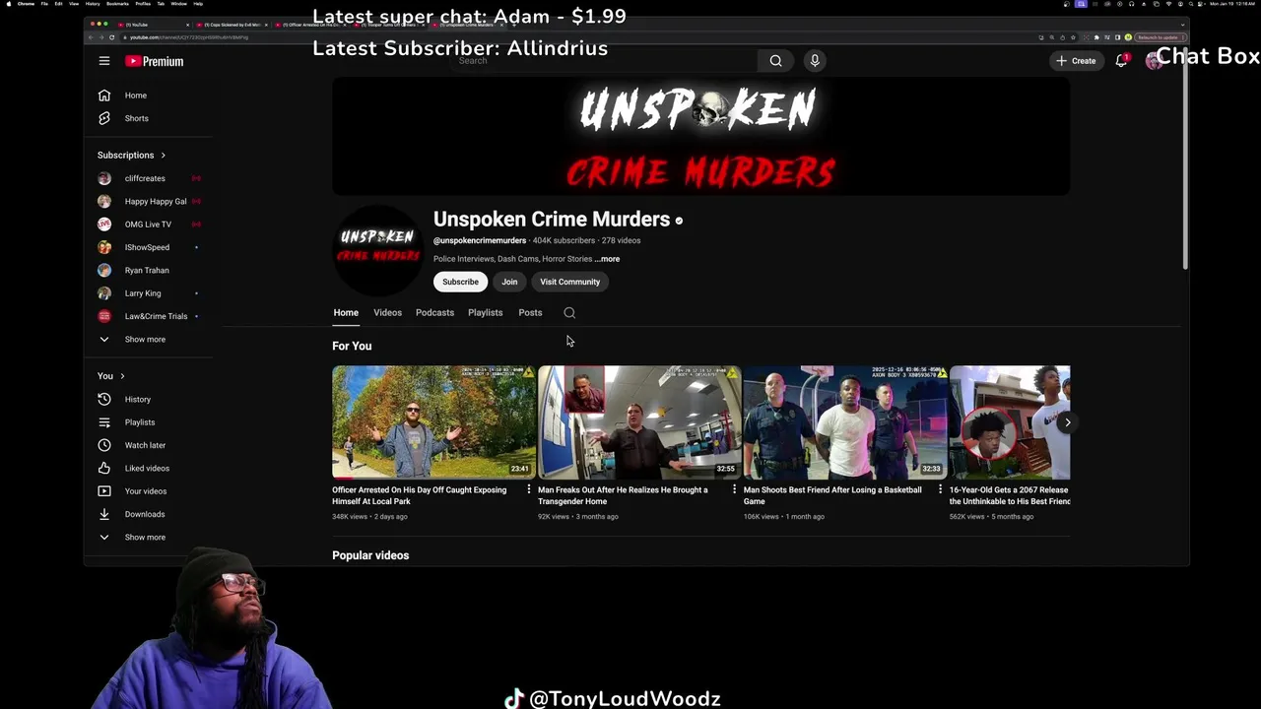Click the browser address bar URL
Image resolution: width=1261 pixels, height=709 pixels.
(188, 37)
